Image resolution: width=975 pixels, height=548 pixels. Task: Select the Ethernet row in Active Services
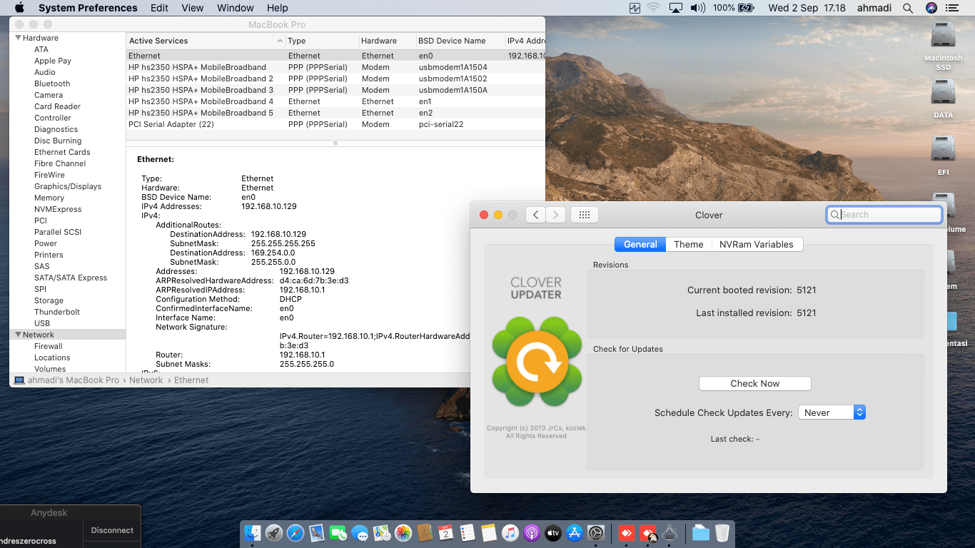point(335,56)
